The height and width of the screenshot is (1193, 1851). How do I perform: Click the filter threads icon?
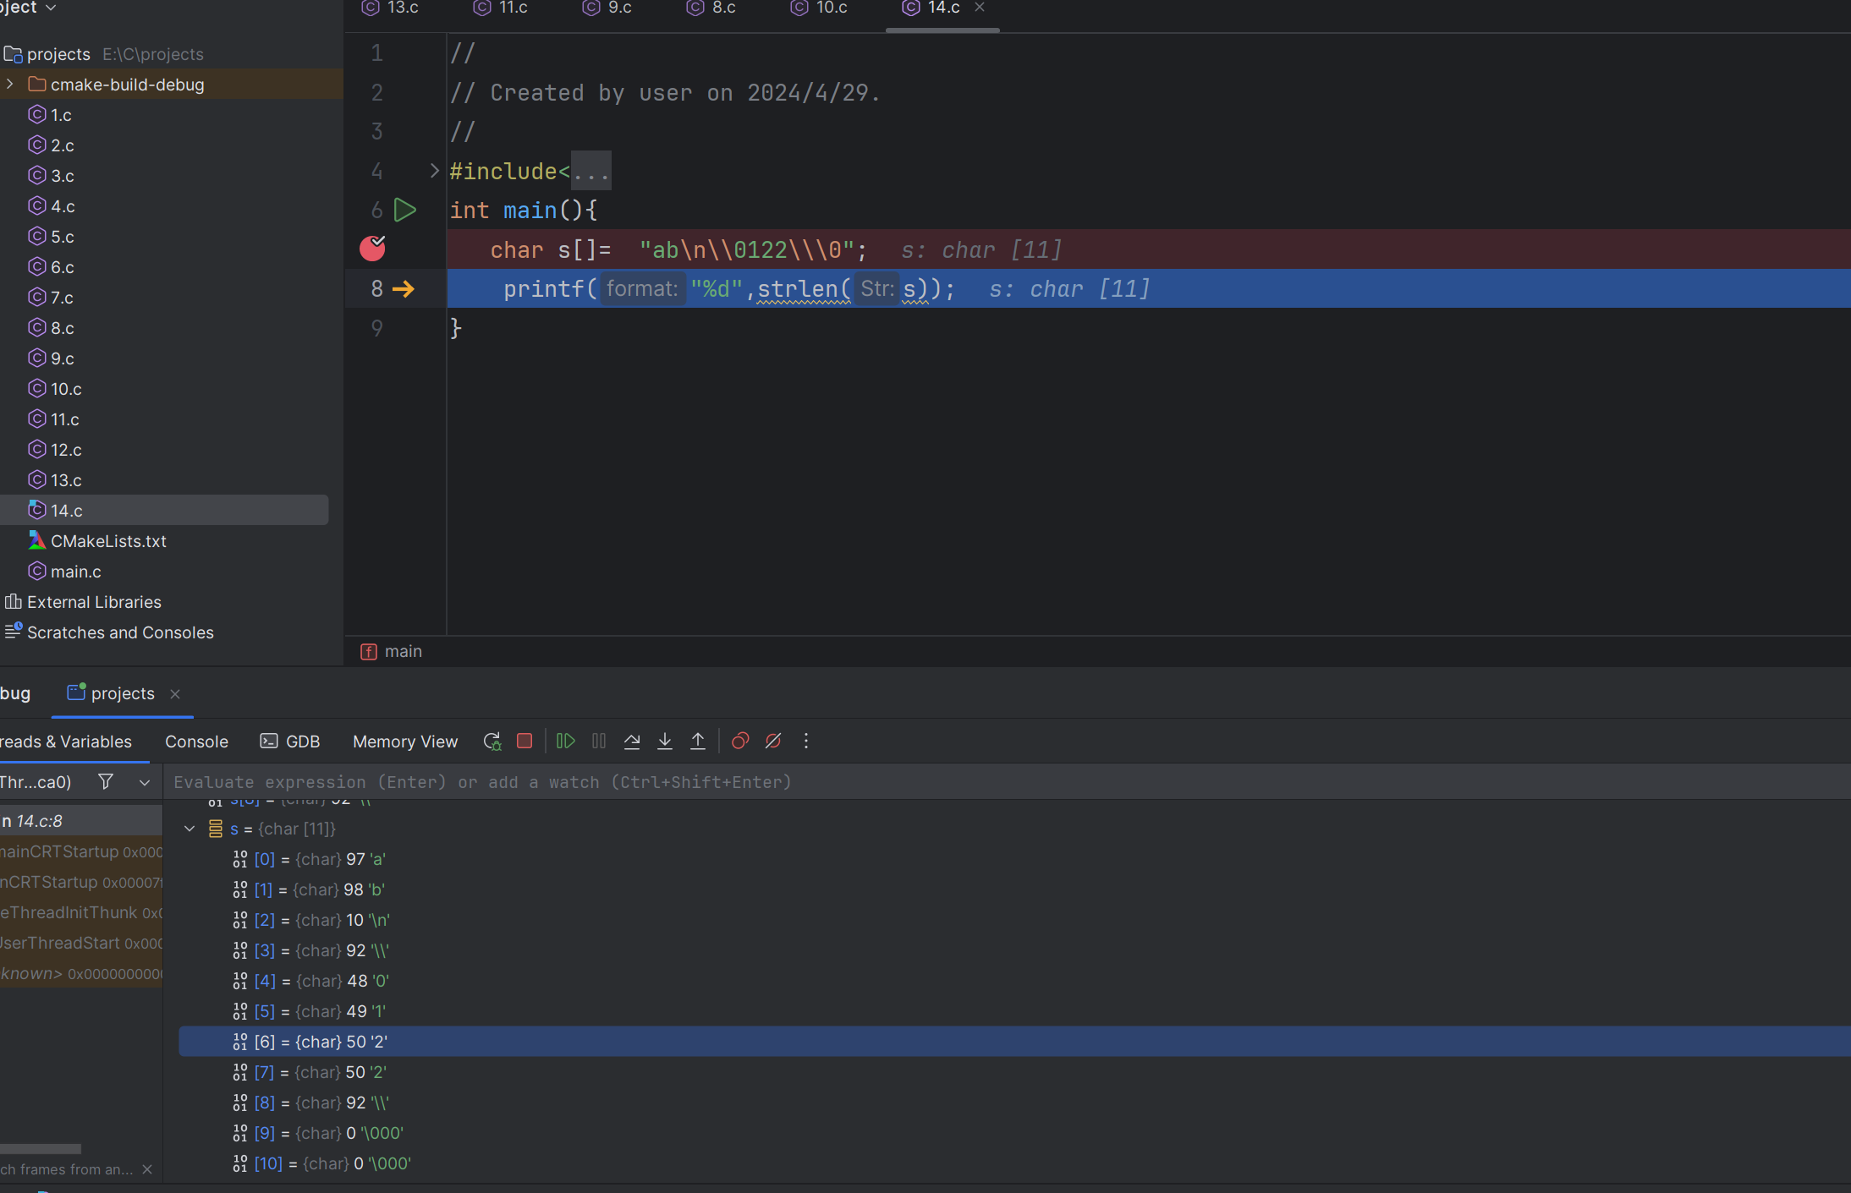(106, 782)
